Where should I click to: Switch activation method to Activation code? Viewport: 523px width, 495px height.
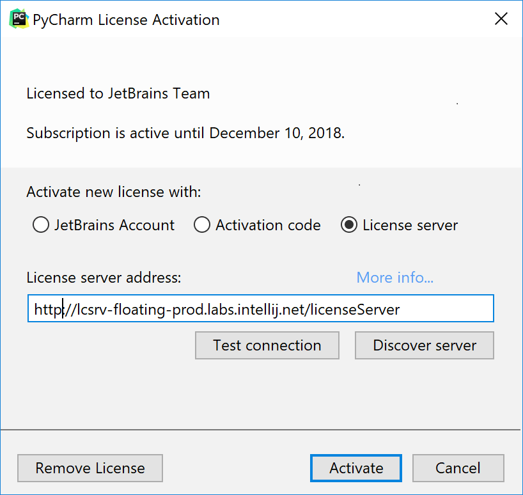click(201, 224)
